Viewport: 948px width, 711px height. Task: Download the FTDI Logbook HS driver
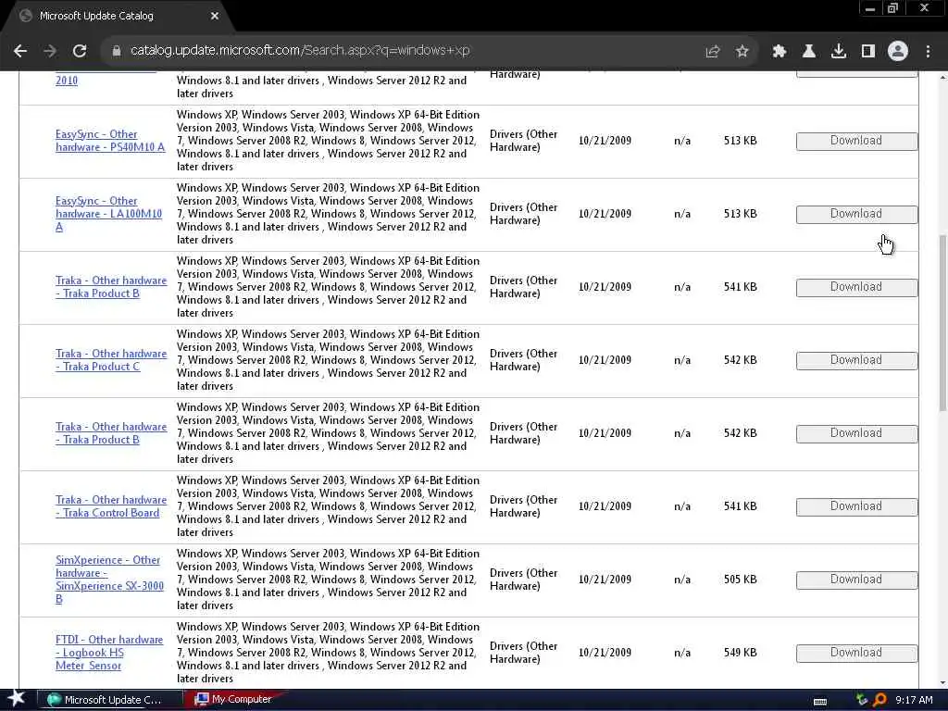coord(856,653)
